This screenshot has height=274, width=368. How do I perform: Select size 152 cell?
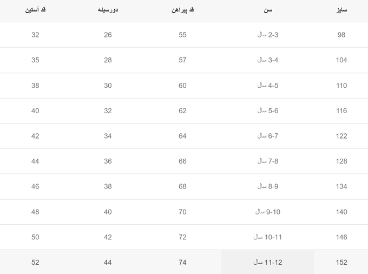(341, 262)
